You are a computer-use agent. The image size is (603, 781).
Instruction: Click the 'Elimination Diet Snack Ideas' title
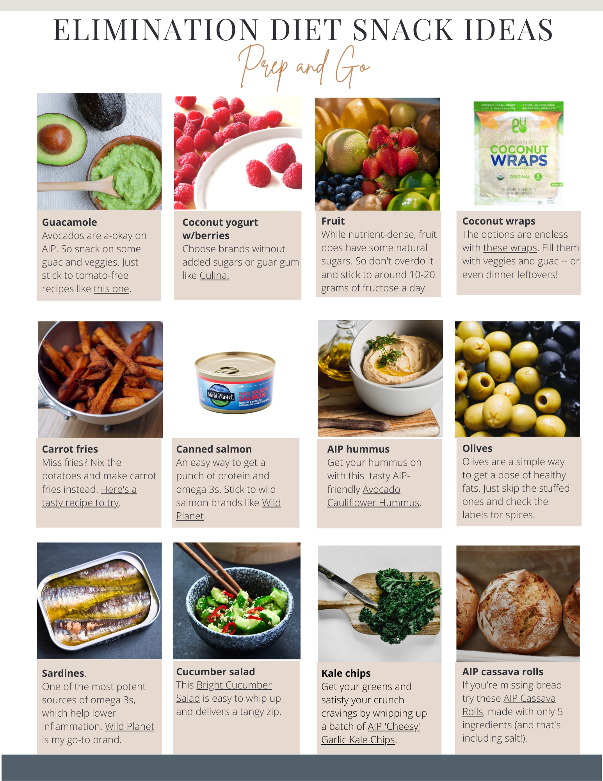(x=303, y=30)
